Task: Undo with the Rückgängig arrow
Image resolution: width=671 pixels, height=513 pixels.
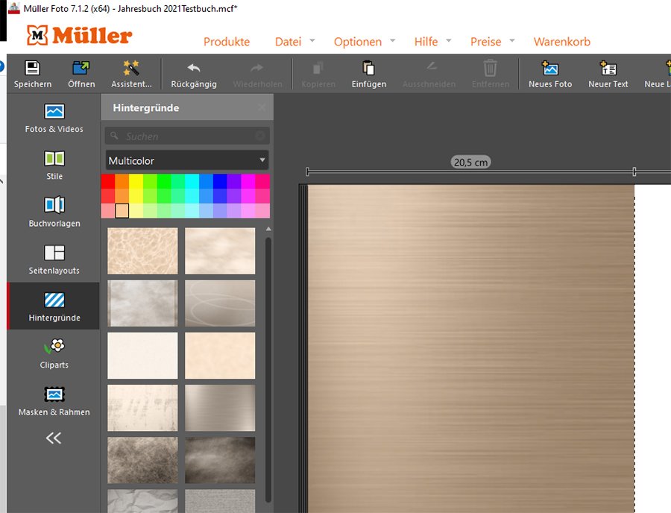Action: [x=194, y=68]
